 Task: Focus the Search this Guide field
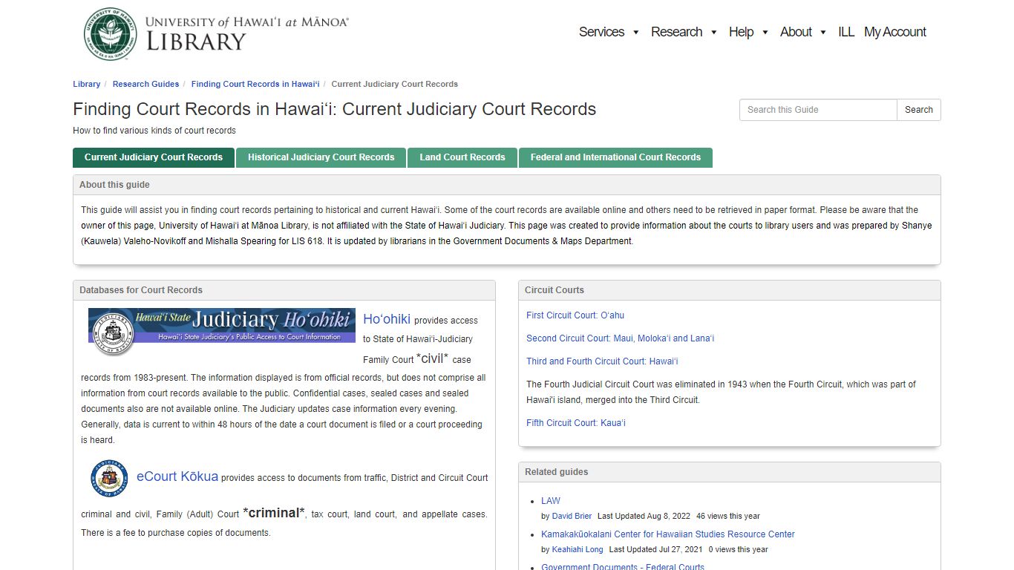tap(818, 110)
